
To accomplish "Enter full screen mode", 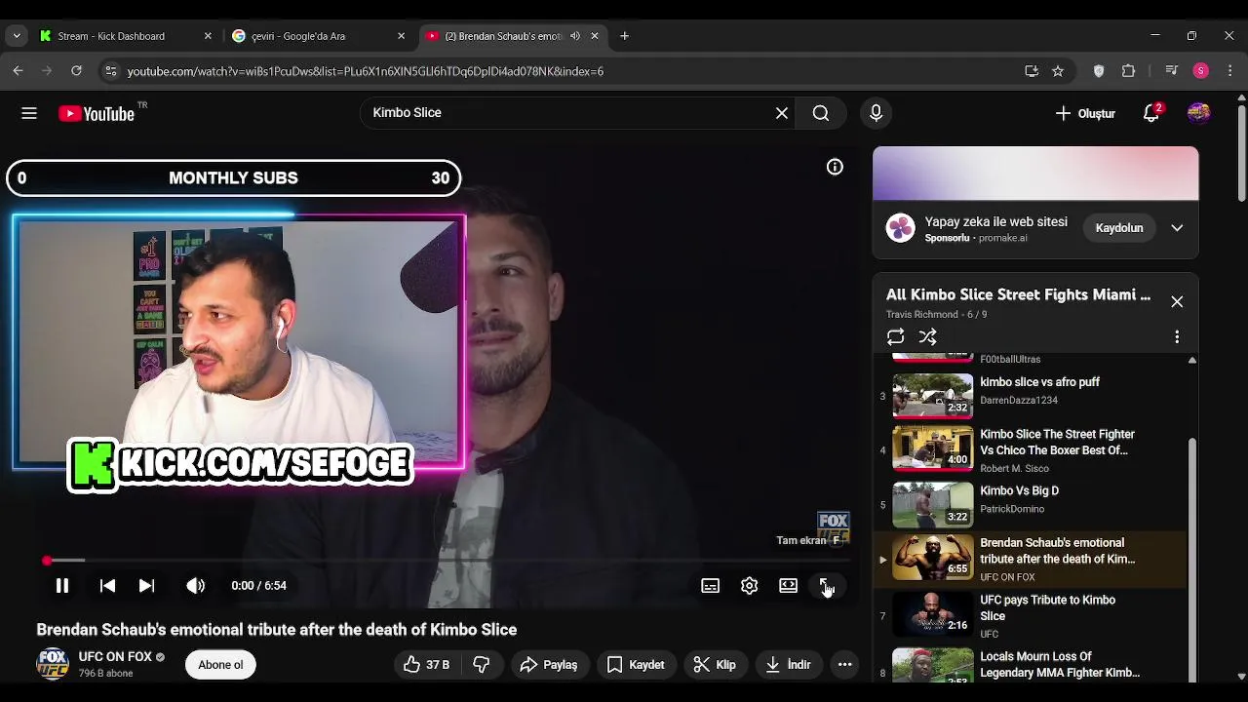I will click(825, 586).
